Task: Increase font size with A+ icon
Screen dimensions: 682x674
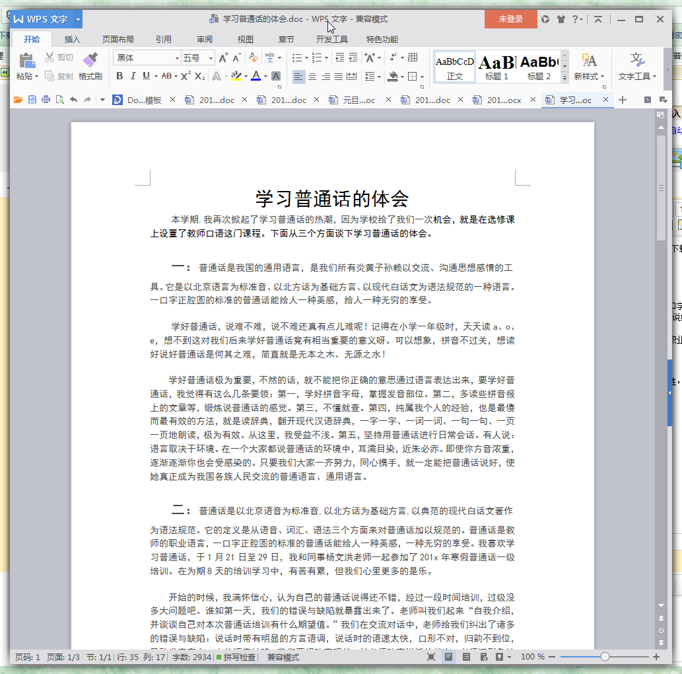Action: click(x=224, y=57)
